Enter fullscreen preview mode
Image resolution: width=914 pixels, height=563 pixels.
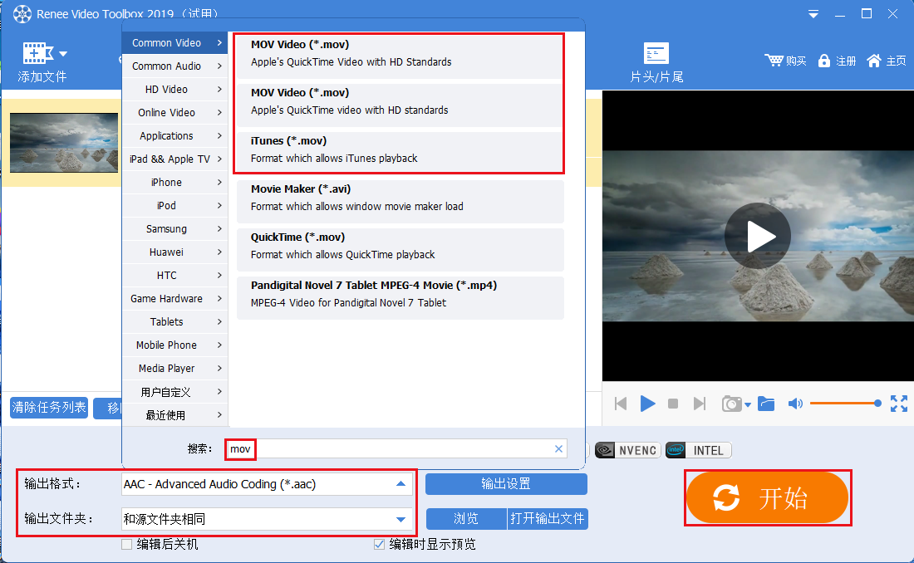click(x=898, y=404)
